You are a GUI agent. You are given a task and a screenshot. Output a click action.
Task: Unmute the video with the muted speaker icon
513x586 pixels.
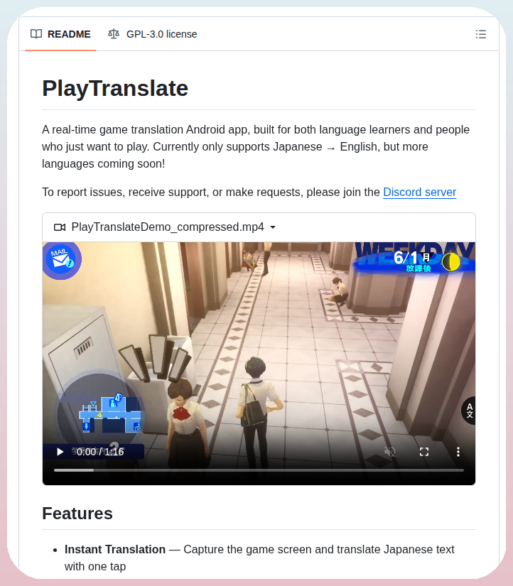[390, 452]
